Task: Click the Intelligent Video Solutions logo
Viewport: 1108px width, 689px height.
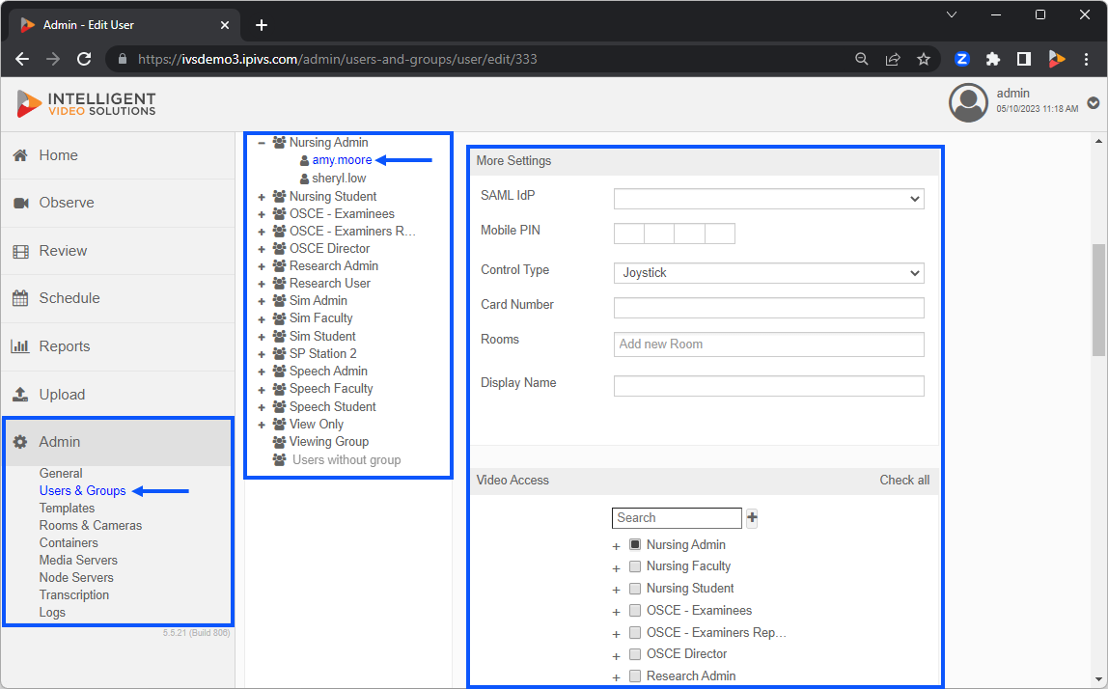Action: (86, 103)
